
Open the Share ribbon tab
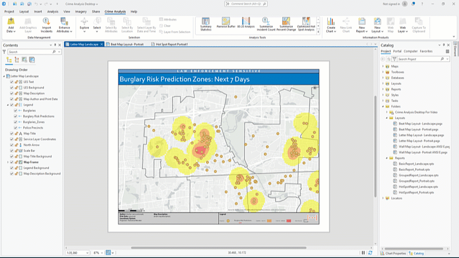pyautogui.click(x=96, y=12)
